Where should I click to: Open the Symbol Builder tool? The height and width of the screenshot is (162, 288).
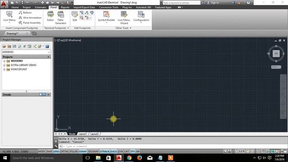(106, 17)
